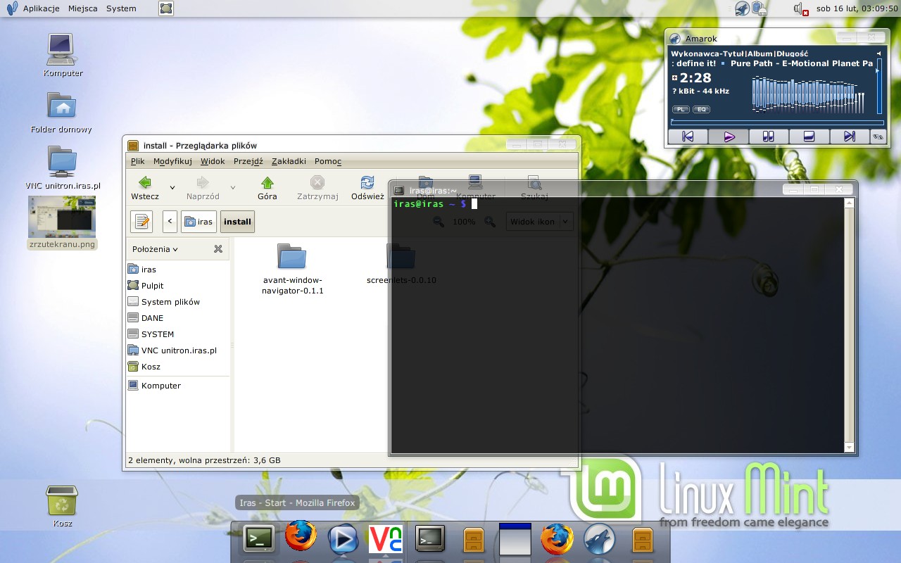Screen dimensions: 901x563
Task: Click the scrolling Amarok track title text
Action: pyautogui.click(x=772, y=63)
